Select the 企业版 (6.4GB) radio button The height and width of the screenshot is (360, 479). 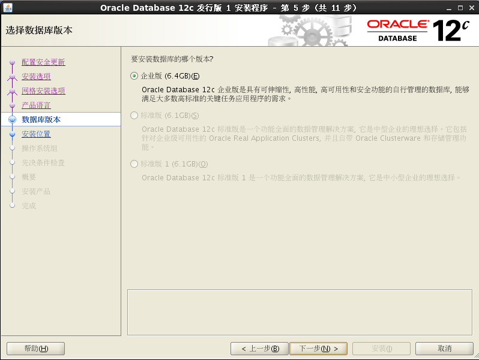(x=134, y=76)
